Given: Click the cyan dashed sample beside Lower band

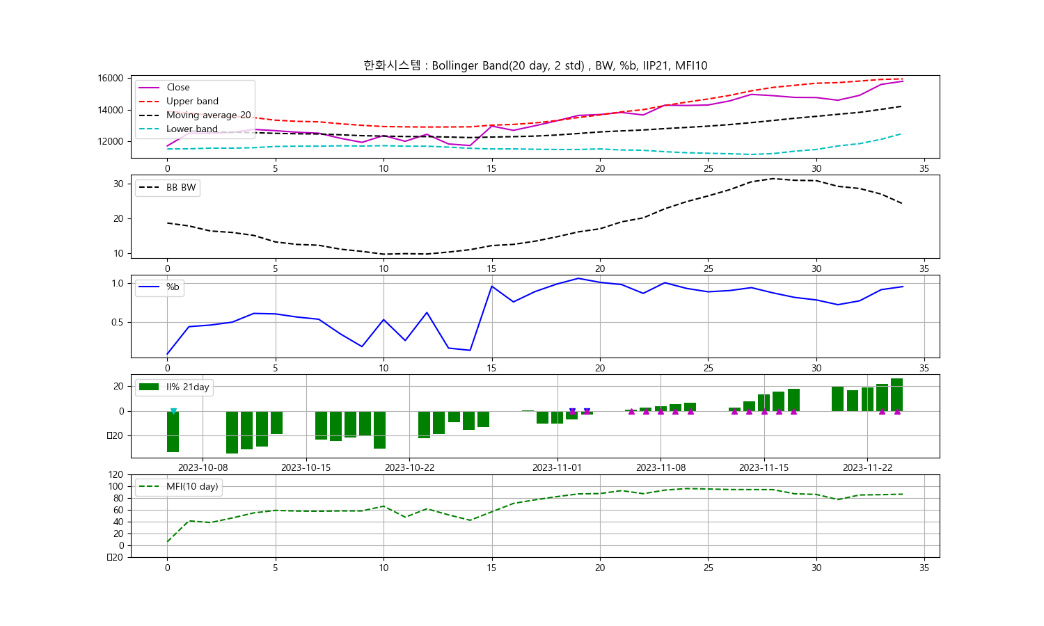Looking at the screenshot, I should (149, 129).
